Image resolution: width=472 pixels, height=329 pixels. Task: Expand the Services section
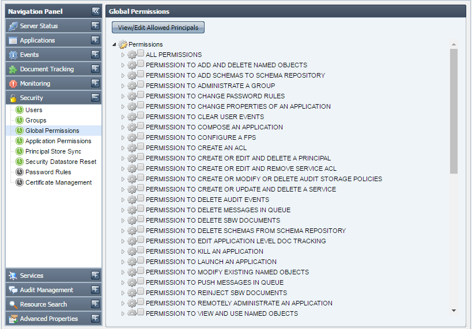pyautogui.click(x=96, y=275)
